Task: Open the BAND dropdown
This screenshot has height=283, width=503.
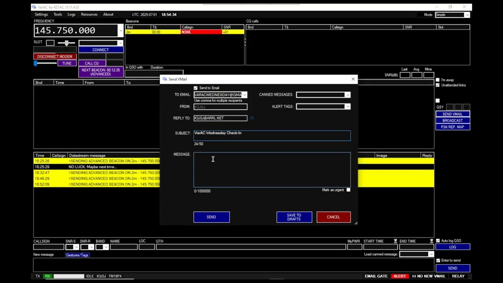Action: (x=106, y=247)
